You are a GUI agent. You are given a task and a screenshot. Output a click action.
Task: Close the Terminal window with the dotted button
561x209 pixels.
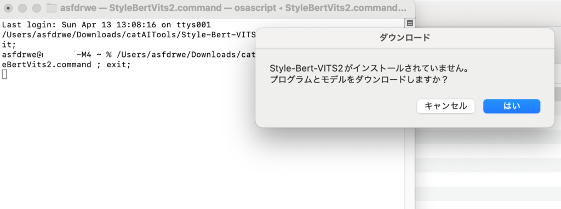[9, 8]
